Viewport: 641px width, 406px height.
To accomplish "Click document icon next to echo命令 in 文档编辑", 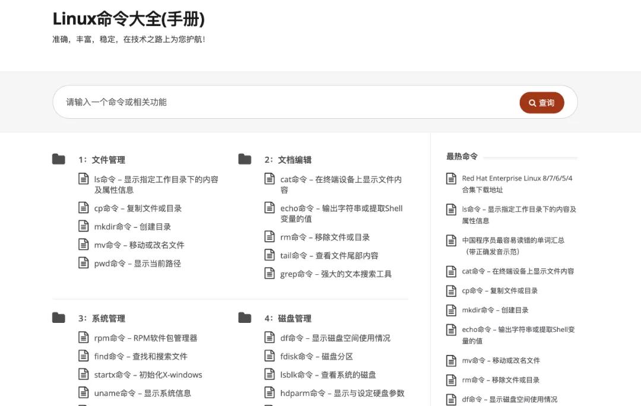I will [x=269, y=208].
